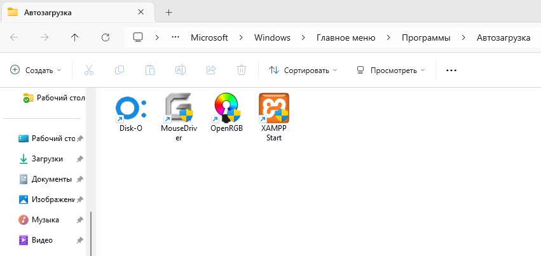Click Автозагрузка in the address bar

[503, 37]
